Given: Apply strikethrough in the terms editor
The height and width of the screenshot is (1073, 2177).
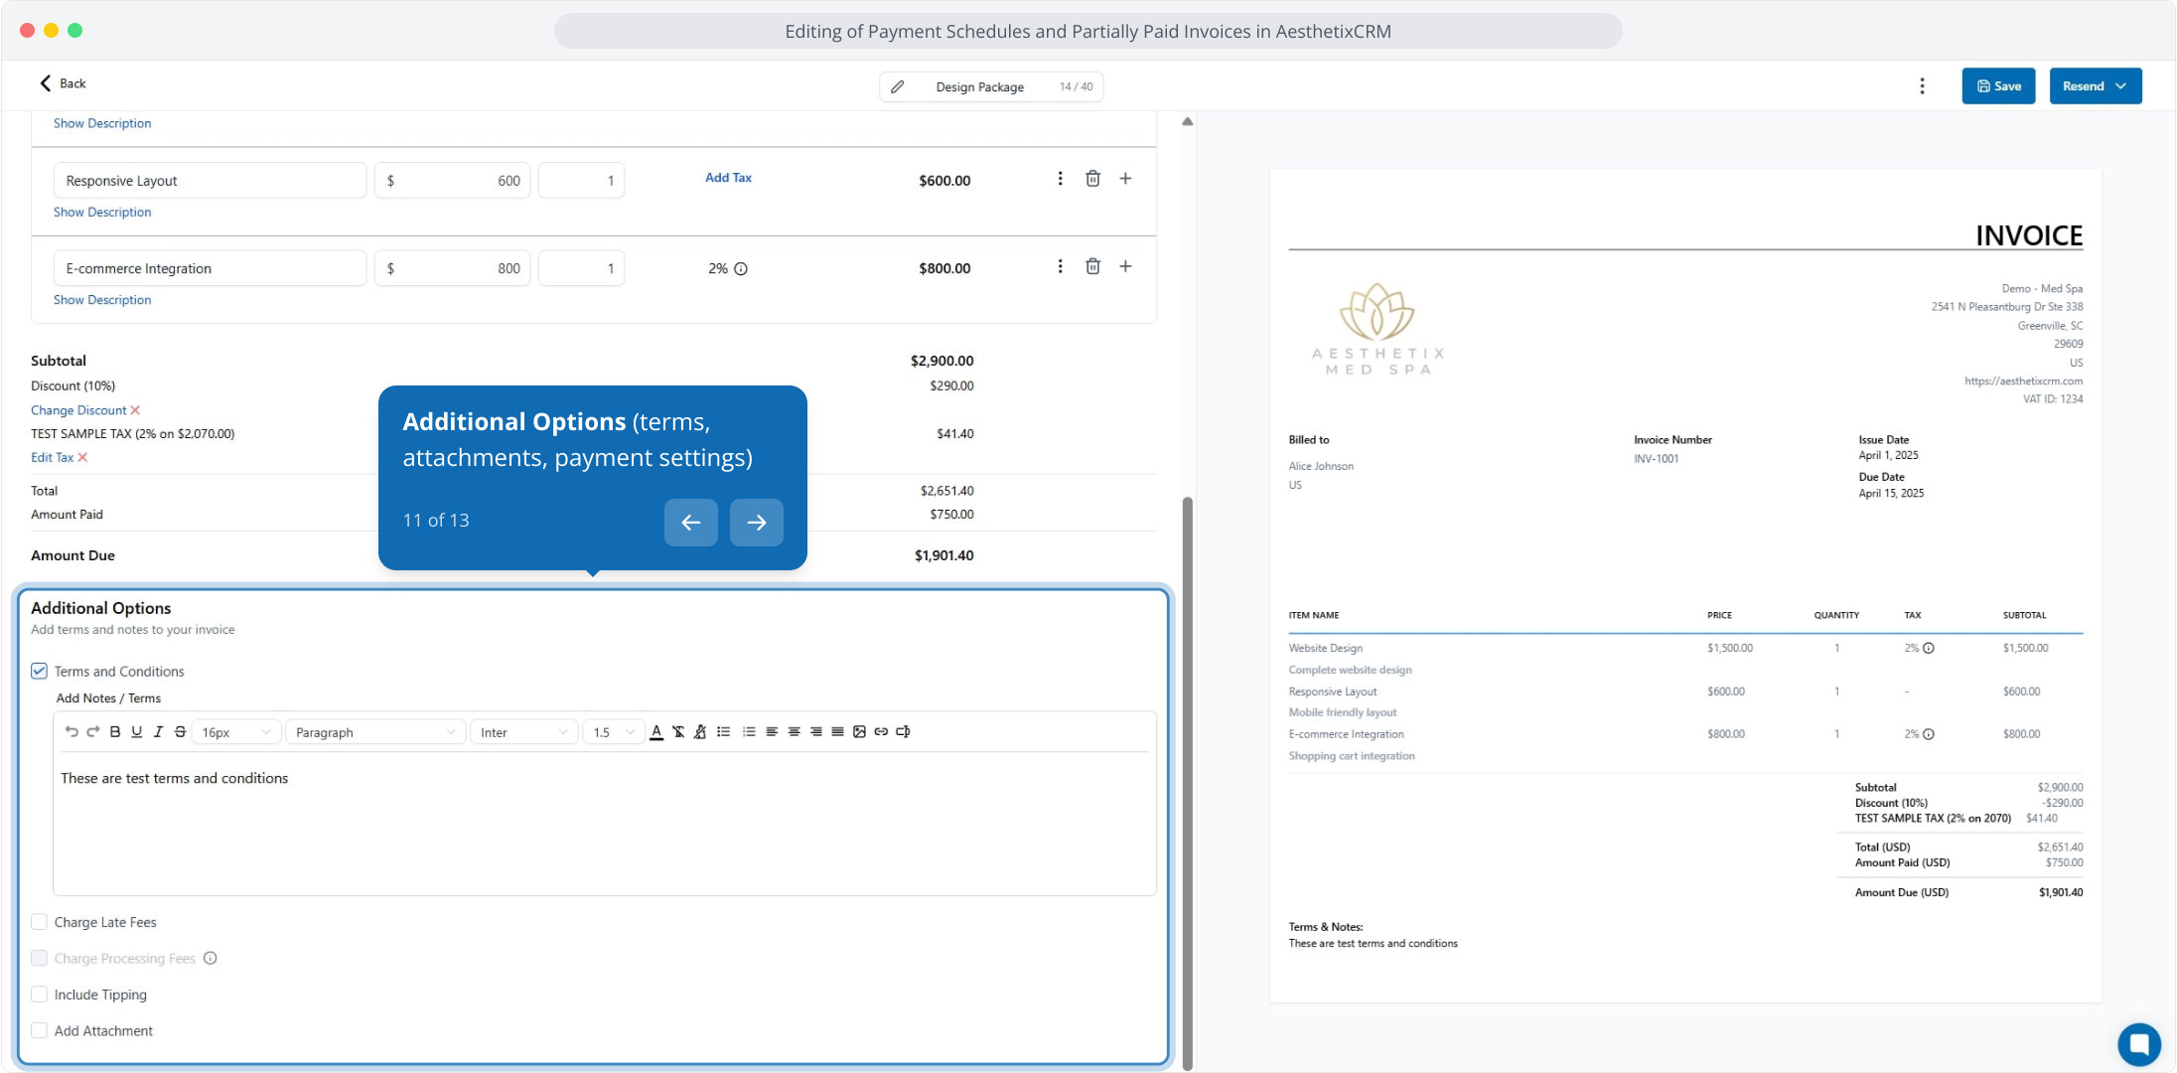Looking at the screenshot, I should pyautogui.click(x=180, y=732).
